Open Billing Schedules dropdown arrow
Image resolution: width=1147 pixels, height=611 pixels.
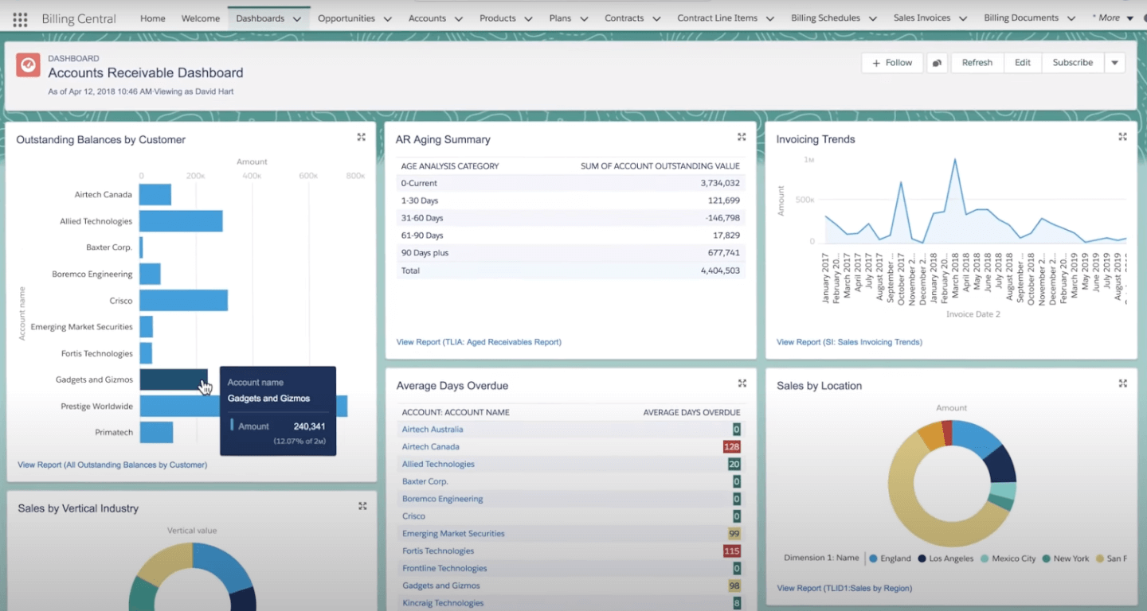point(873,19)
